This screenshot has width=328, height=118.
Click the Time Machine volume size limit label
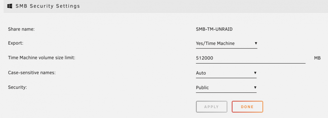[41, 58]
